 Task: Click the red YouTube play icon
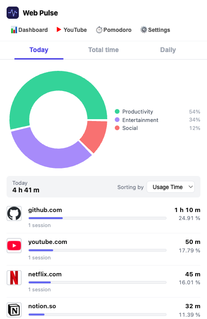(59, 30)
